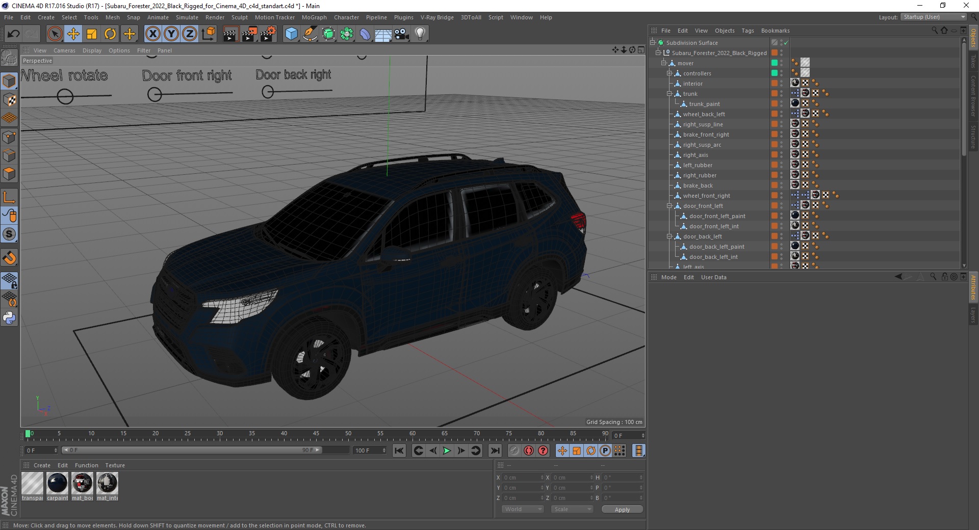Open the spline pen tool
979x530 pixels.
click(310, 34)
